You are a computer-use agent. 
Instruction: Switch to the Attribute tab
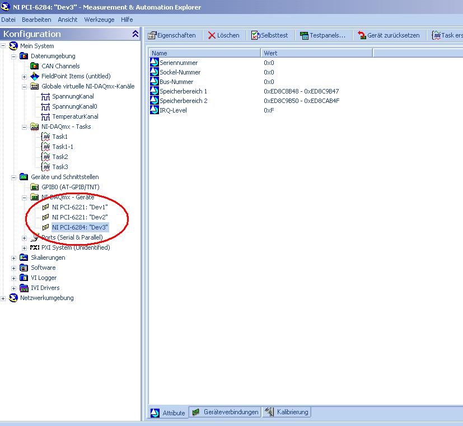(168, 413)
